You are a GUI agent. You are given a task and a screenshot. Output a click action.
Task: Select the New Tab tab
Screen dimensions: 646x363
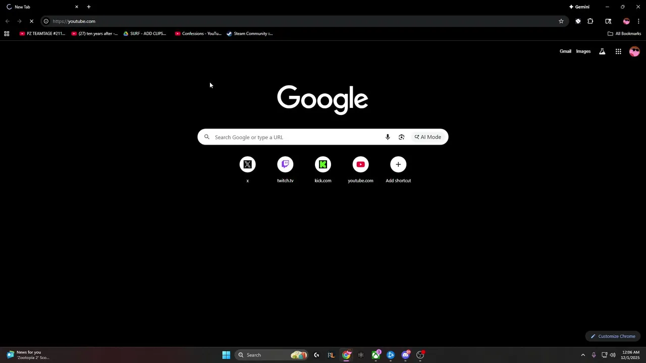tap(42, 7)
